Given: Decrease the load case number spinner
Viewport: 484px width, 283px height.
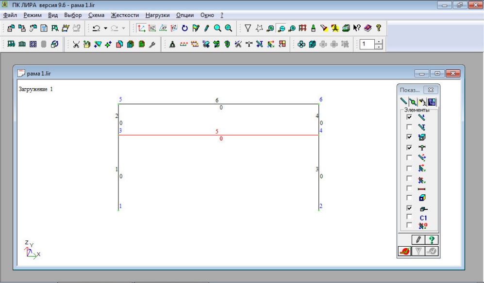Looking at the screenshot, I should 379,47.
